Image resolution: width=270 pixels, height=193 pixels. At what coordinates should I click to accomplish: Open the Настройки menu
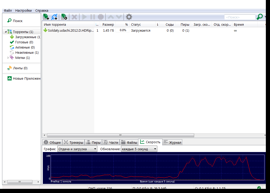pos(23,11)
